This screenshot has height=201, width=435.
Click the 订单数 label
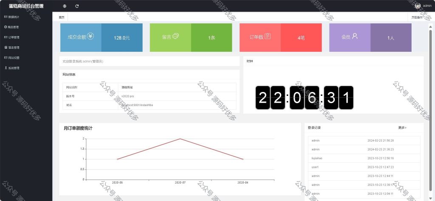click(257, 37)
